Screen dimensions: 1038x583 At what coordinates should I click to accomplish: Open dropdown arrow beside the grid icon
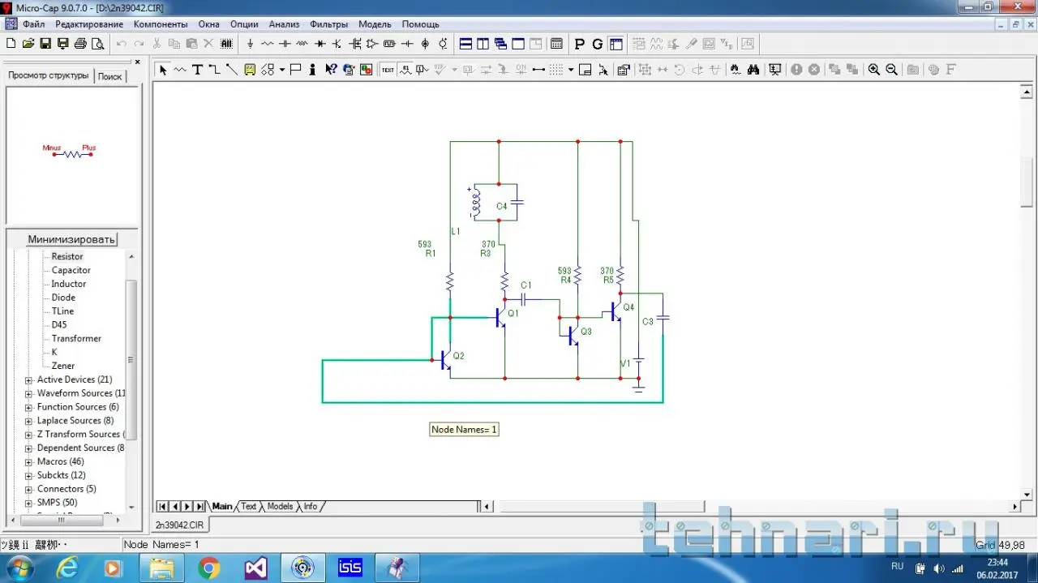[571, 70]
